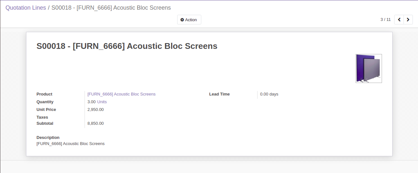Click the 3 / 11 pager counter

pyautogui.click(x=386, y=20)
